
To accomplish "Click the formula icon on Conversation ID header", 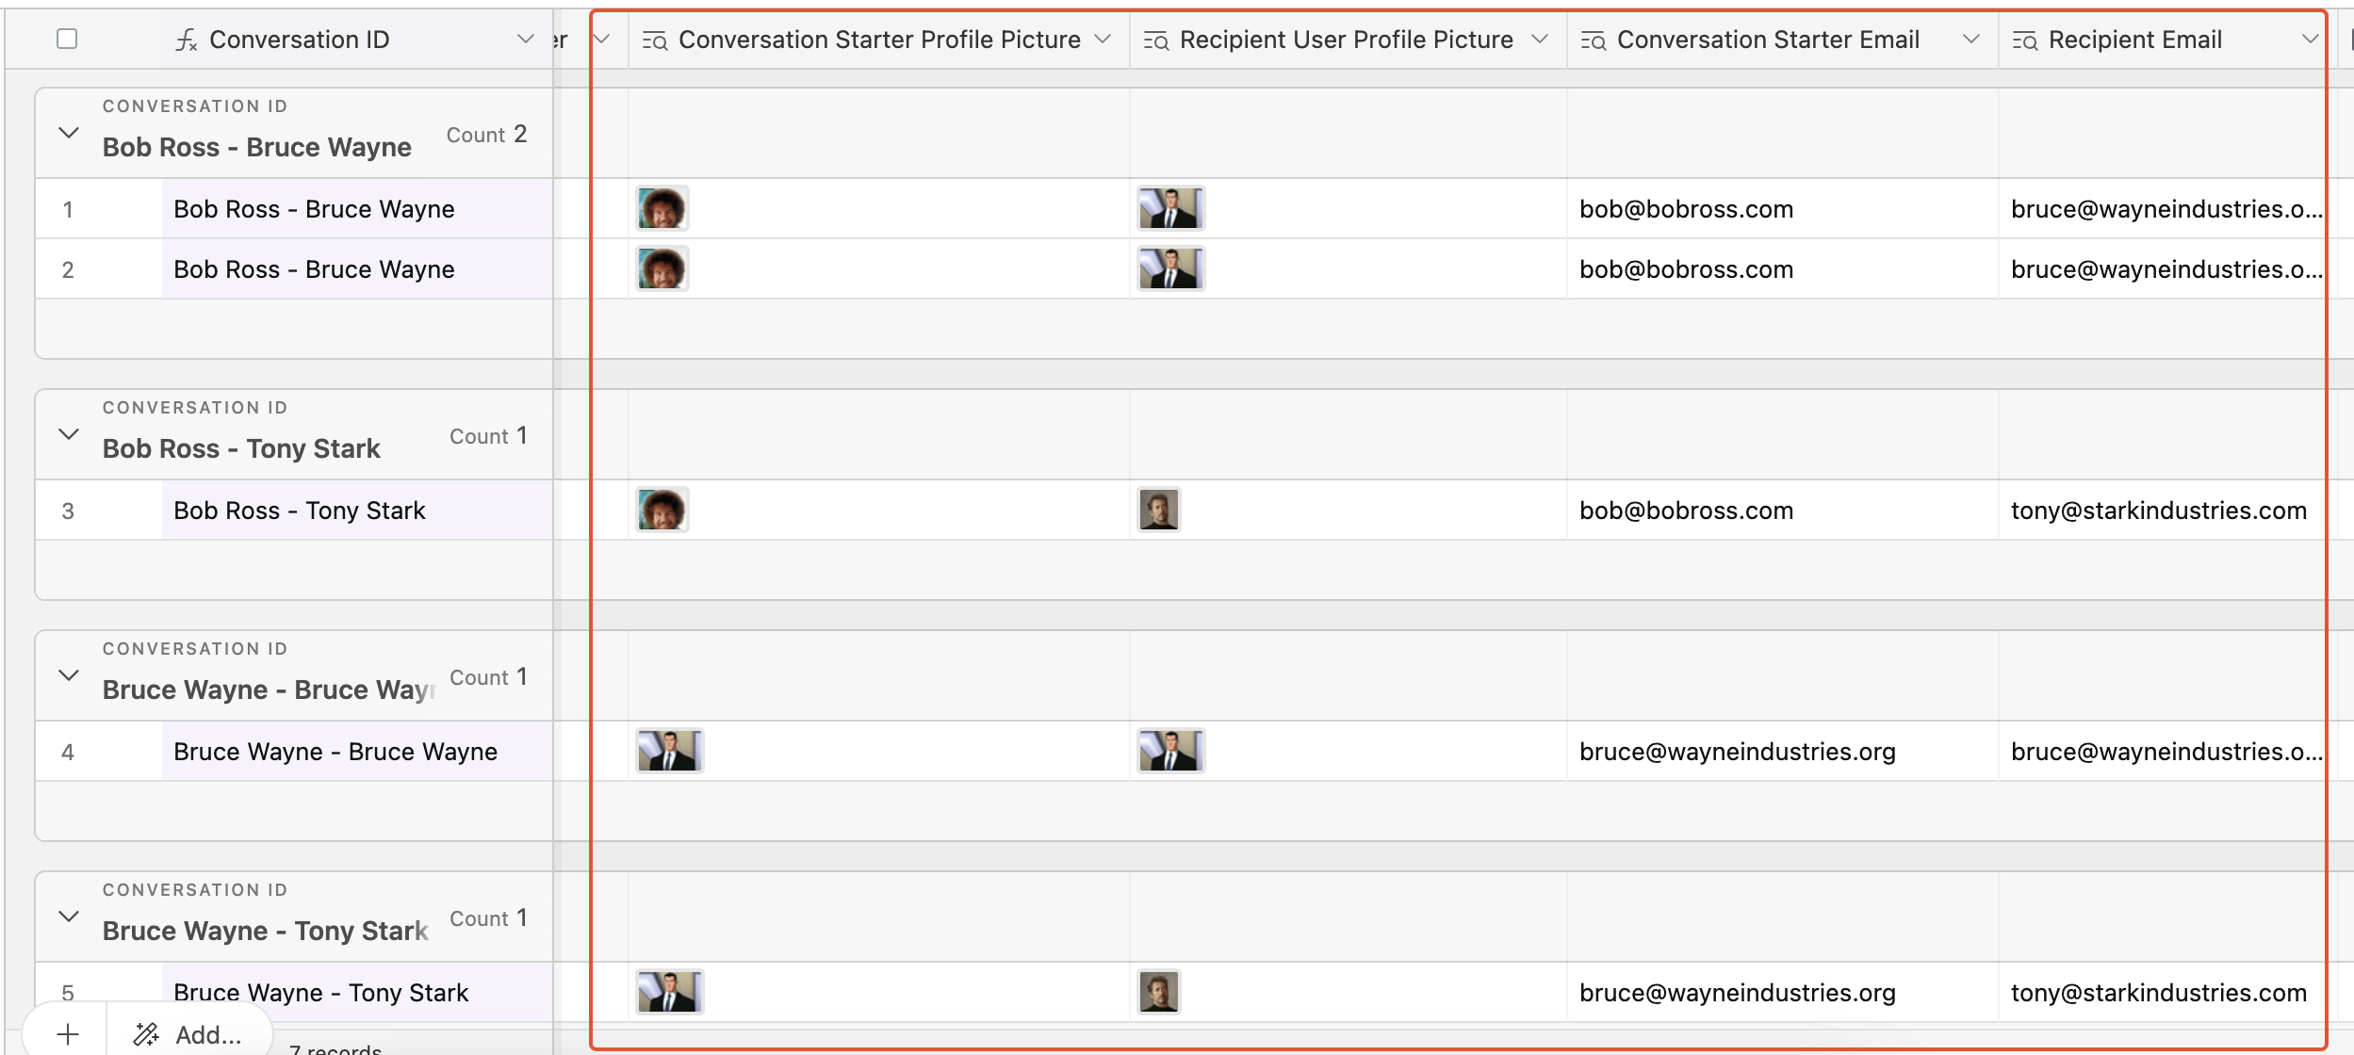I will coord(187,39).
